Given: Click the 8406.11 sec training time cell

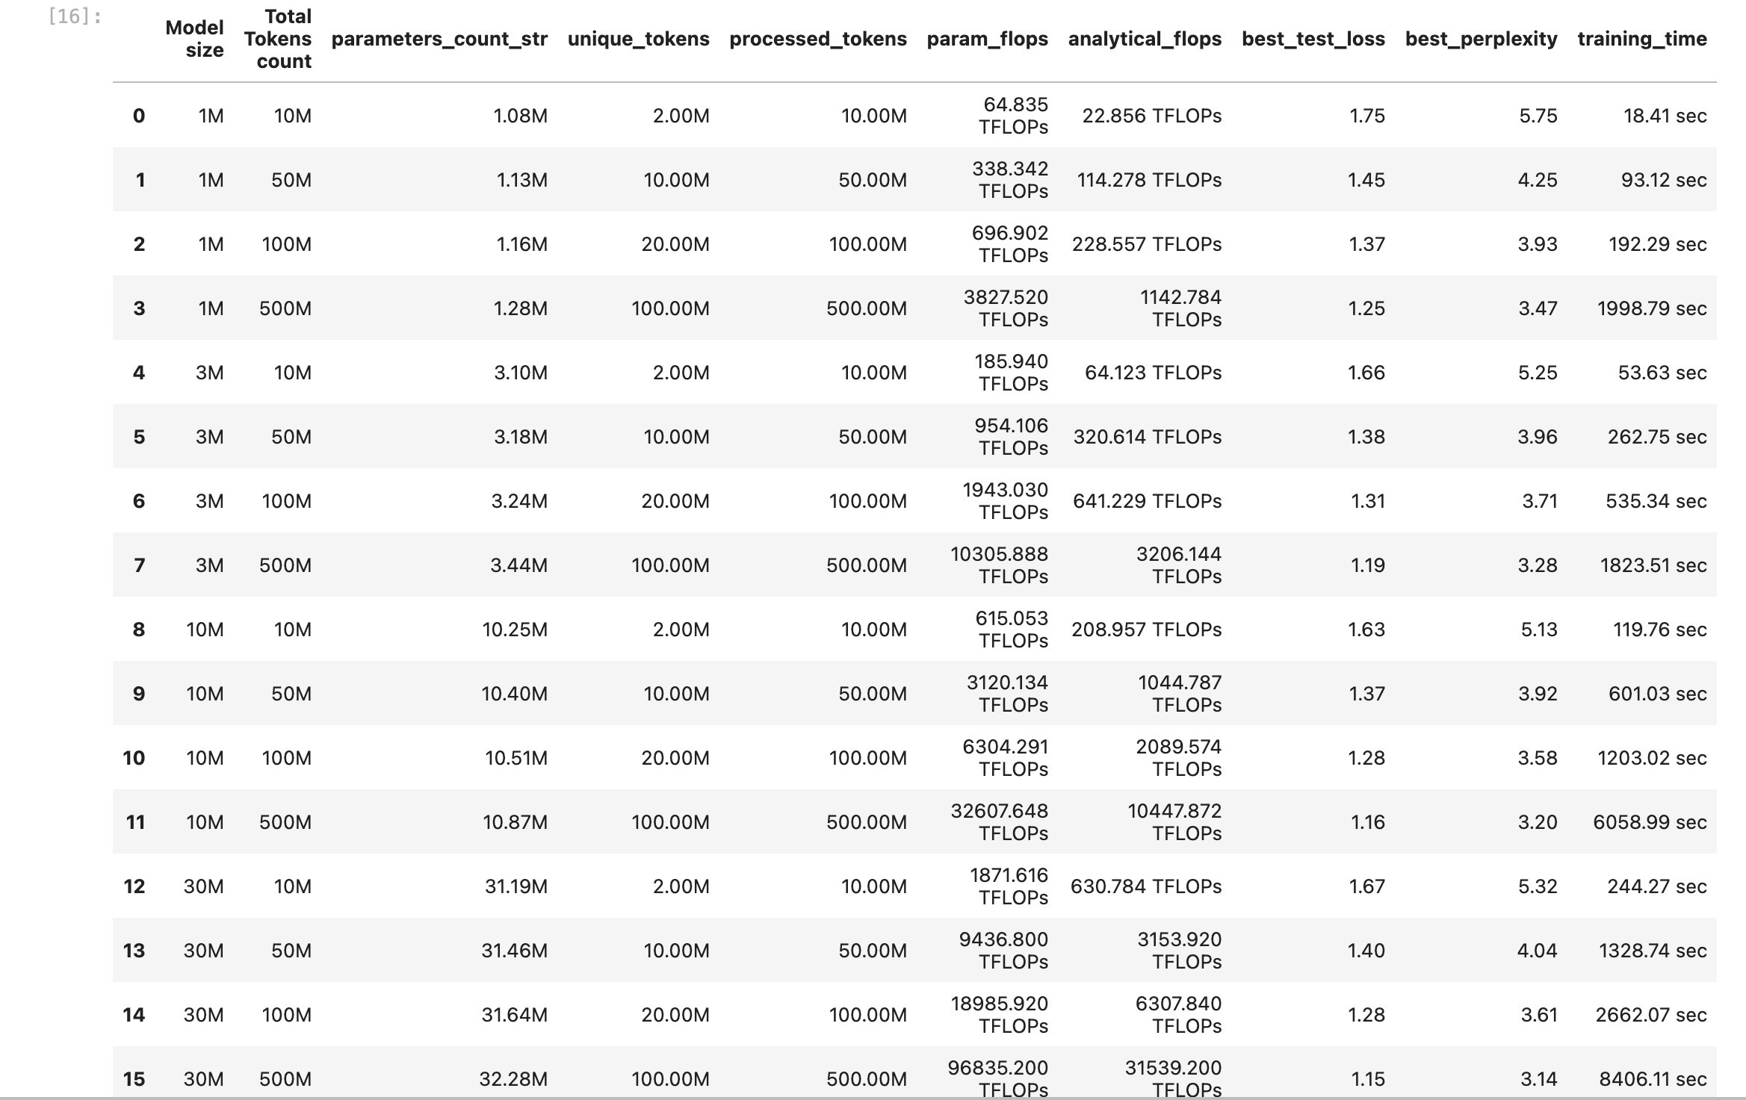Looking at the screenshot, I should coord(1653,1079).
